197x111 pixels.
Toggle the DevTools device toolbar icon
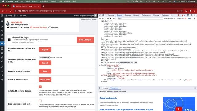point(103,15)
